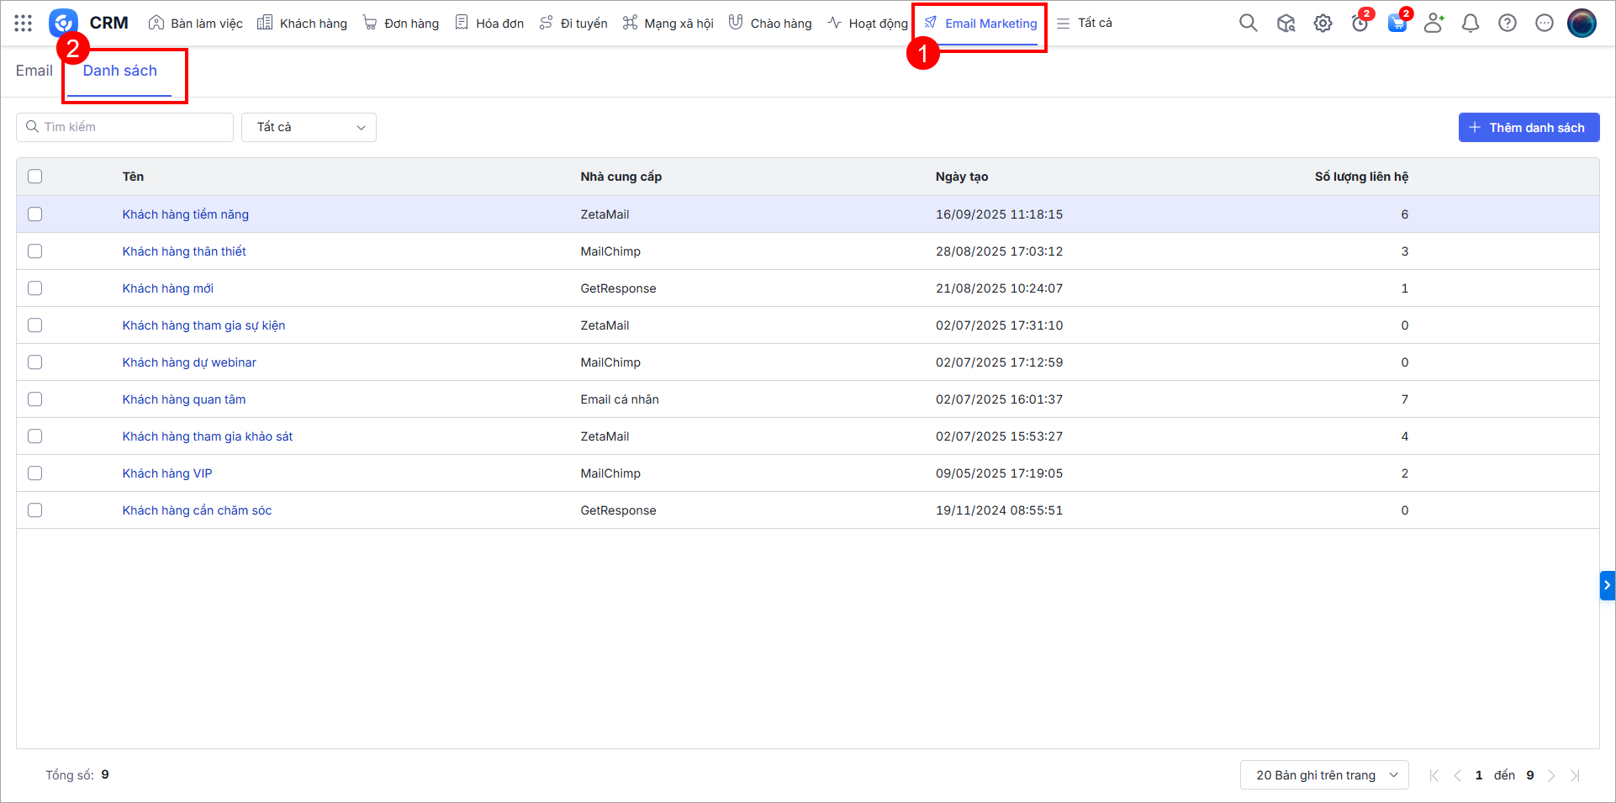Switch to the Email tab
The height and width of the screenshot is (803, 1616).
click(x=34, y=71)
